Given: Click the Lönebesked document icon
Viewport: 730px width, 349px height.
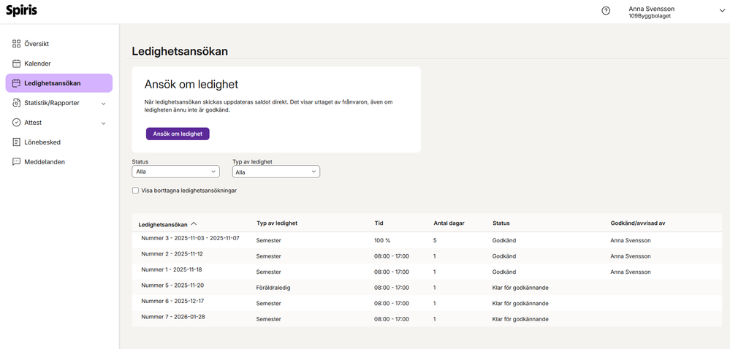Looking at the screenshot, I should pos(16,142).
